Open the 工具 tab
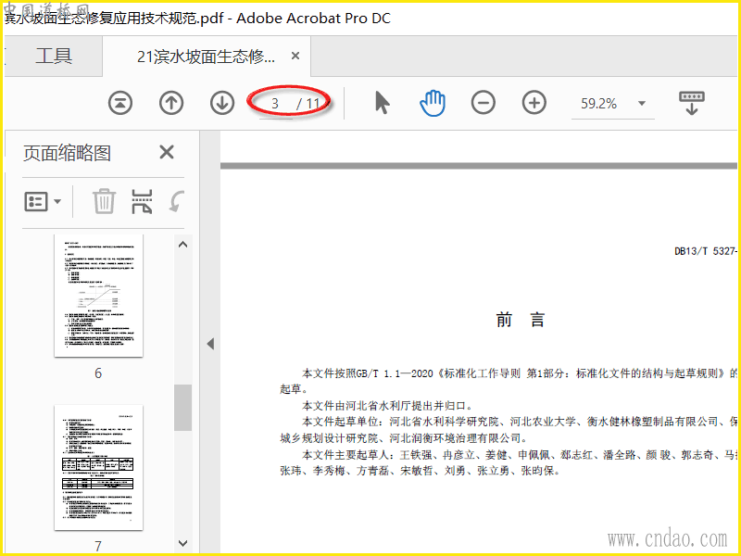The image size is (741, 556). click(54, 57)
